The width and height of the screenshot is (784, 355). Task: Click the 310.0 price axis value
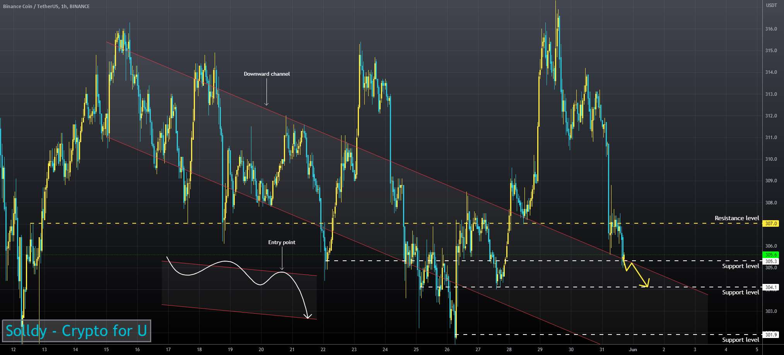(x=771, y=159)
